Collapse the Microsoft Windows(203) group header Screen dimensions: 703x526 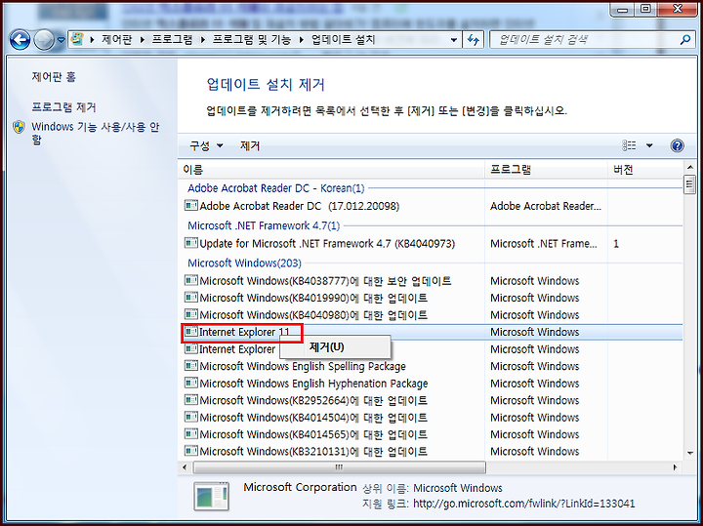pos(244,263)
